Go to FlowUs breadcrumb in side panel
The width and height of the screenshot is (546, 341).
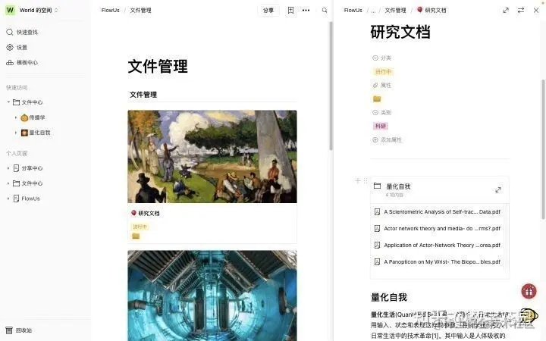pyautogui.click(x=353, y=10)
